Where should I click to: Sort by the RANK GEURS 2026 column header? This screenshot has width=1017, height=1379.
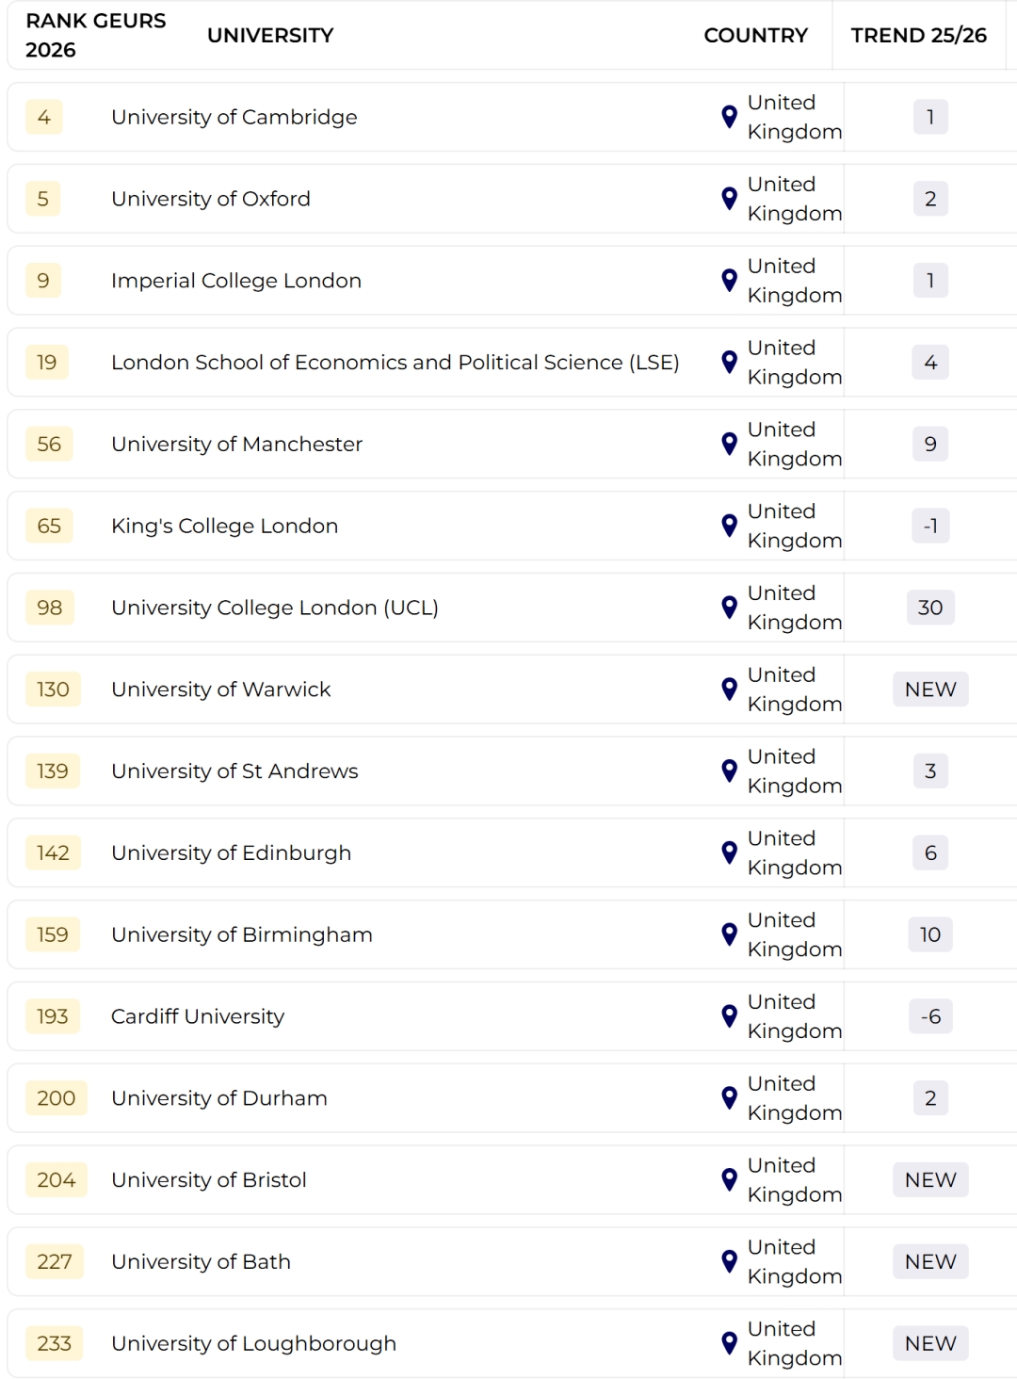coord(95,35)
